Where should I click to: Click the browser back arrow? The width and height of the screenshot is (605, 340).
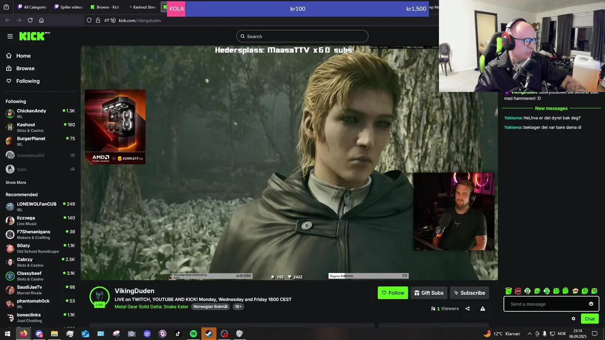click(x=8, y=20)
